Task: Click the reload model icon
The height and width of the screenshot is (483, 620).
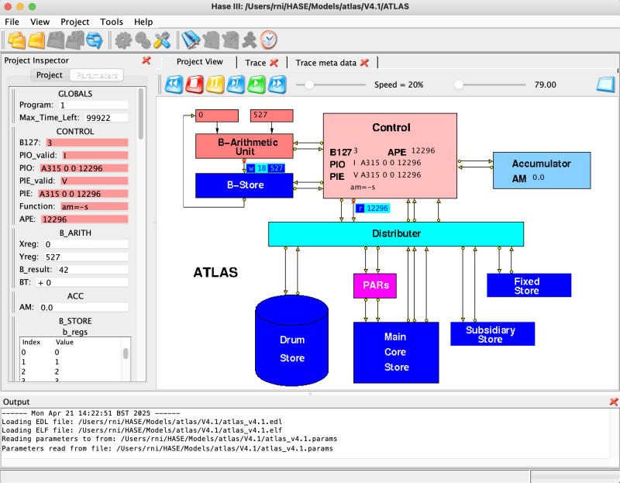Action: [95, 40]
